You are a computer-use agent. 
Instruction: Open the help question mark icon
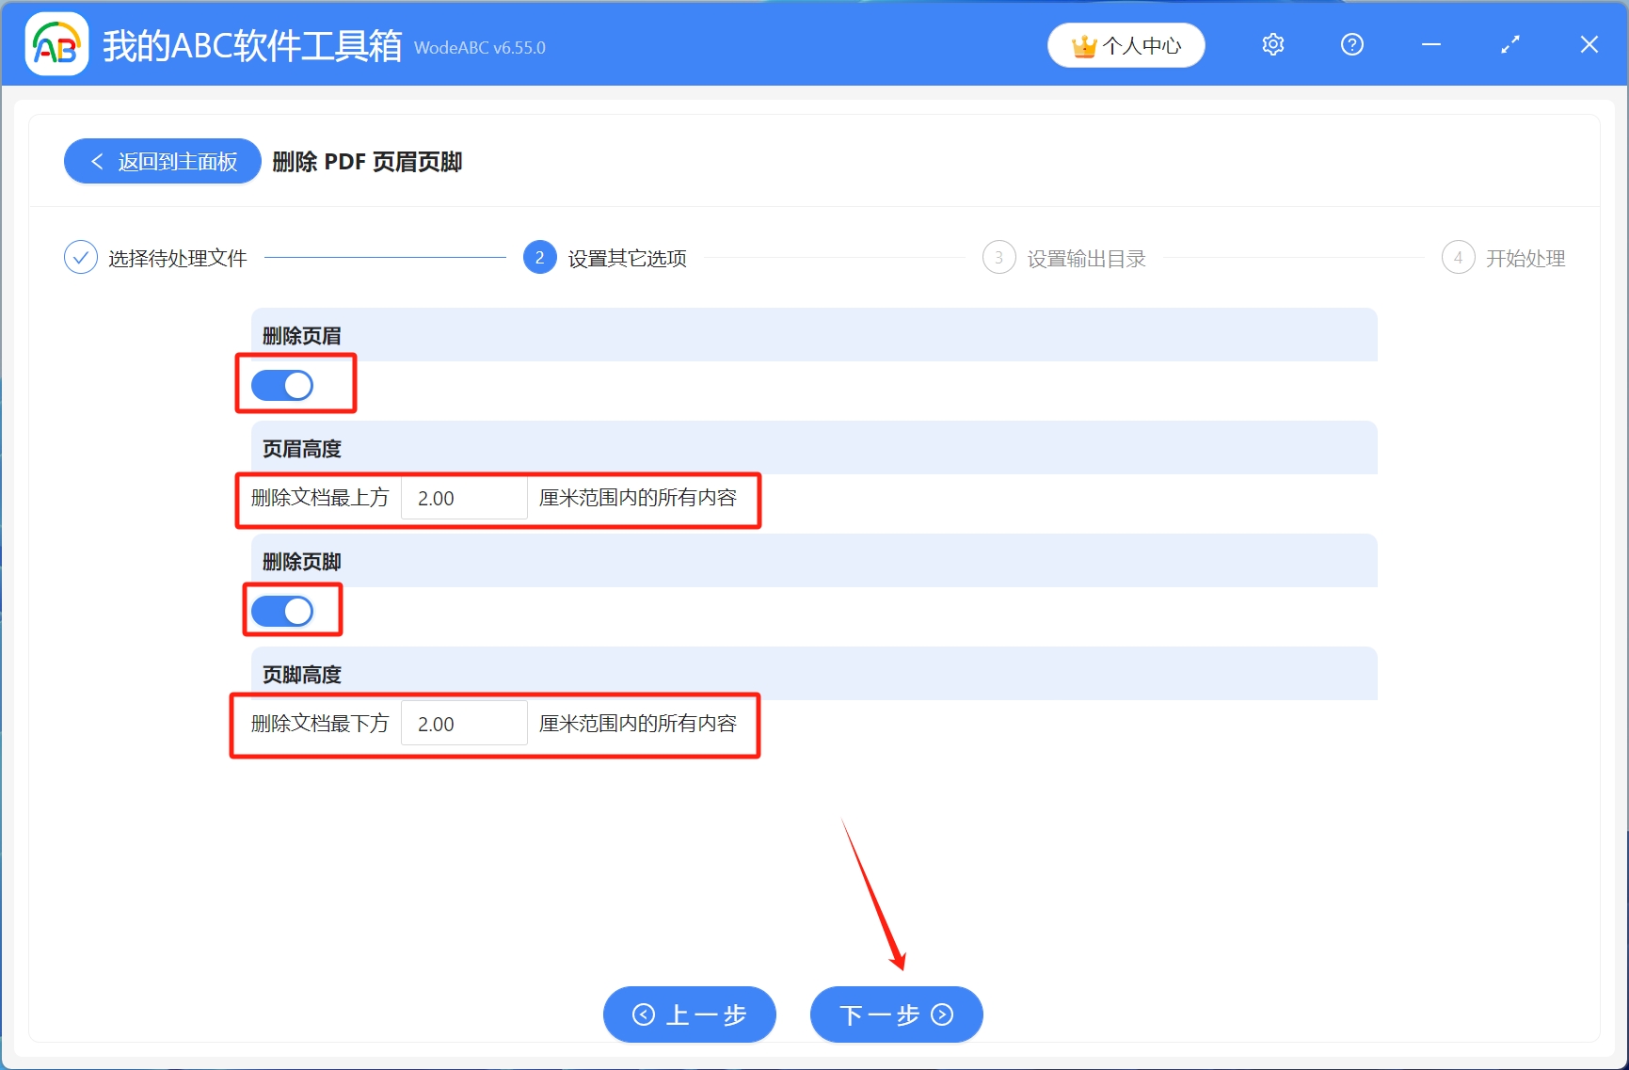point(1351,43)
